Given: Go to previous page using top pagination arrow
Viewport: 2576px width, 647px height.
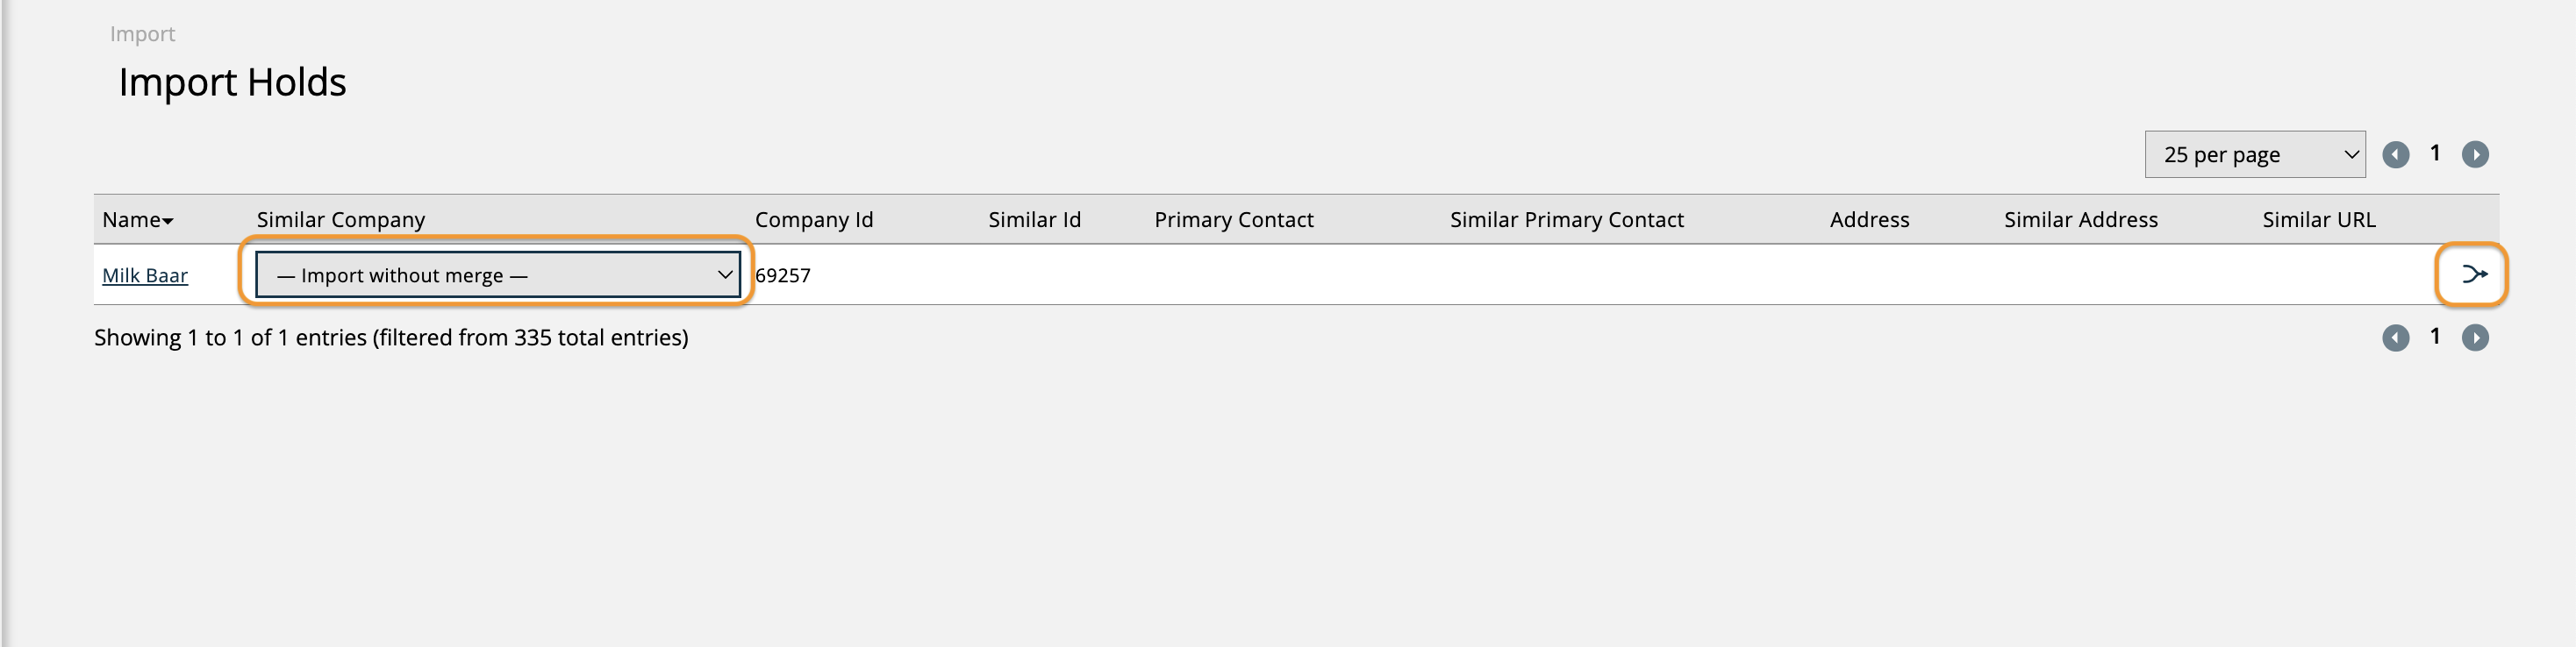Looking at the screenshot, I should tap(2395, 155).
